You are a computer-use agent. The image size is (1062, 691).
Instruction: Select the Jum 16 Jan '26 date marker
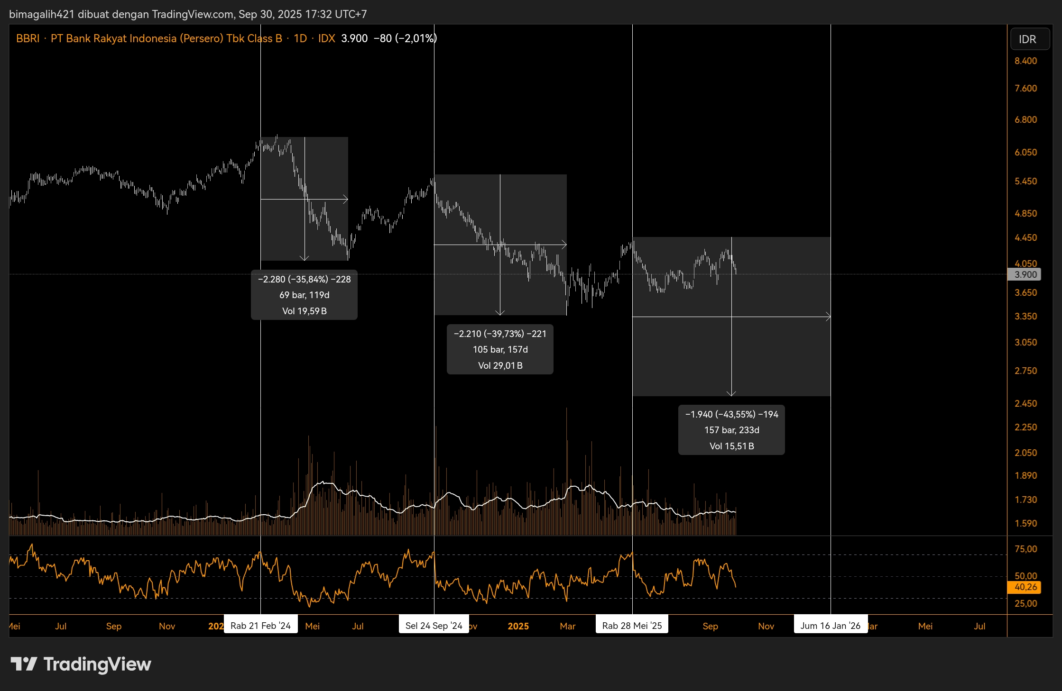click(x=831, y=625)
